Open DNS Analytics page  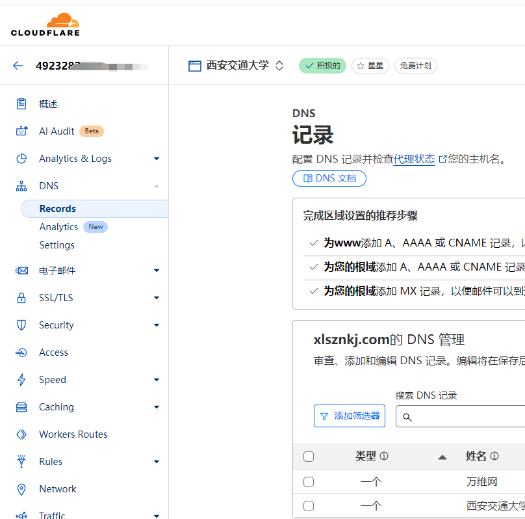(x=58, y=227)
